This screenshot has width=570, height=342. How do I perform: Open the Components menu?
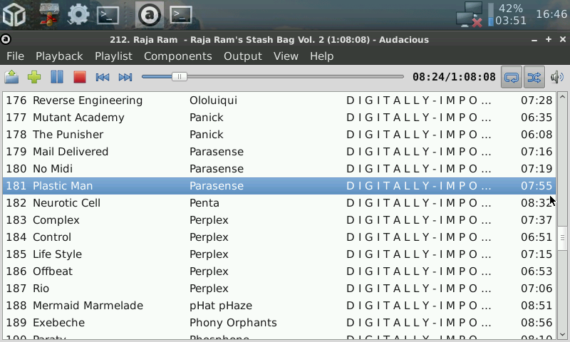coord(177,56)
